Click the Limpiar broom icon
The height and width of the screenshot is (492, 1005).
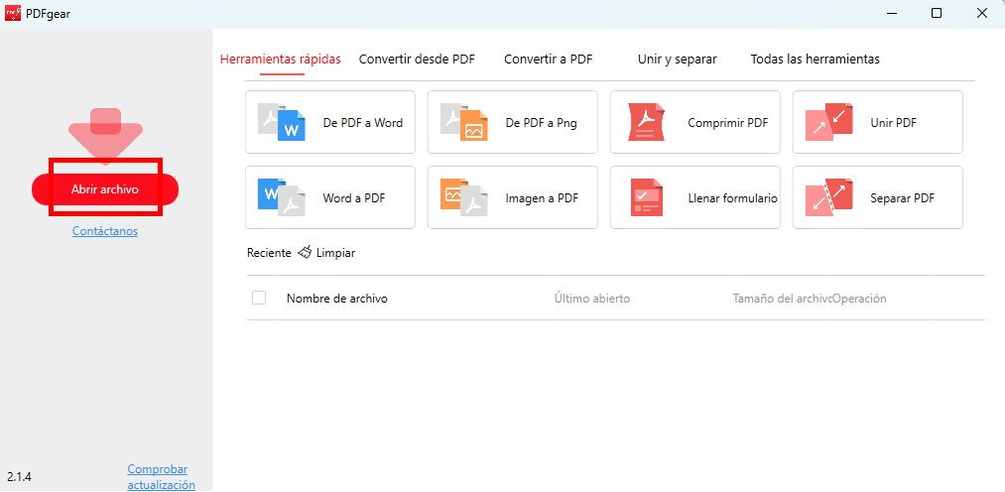pos(305,252)
